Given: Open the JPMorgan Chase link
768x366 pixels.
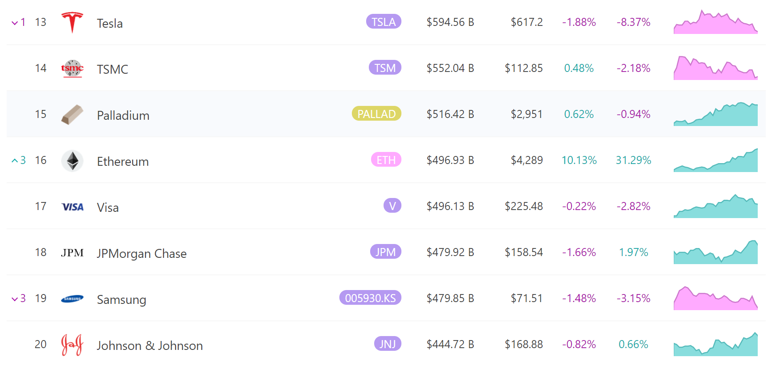Looking at the screenshot, I should coord(142,253).
